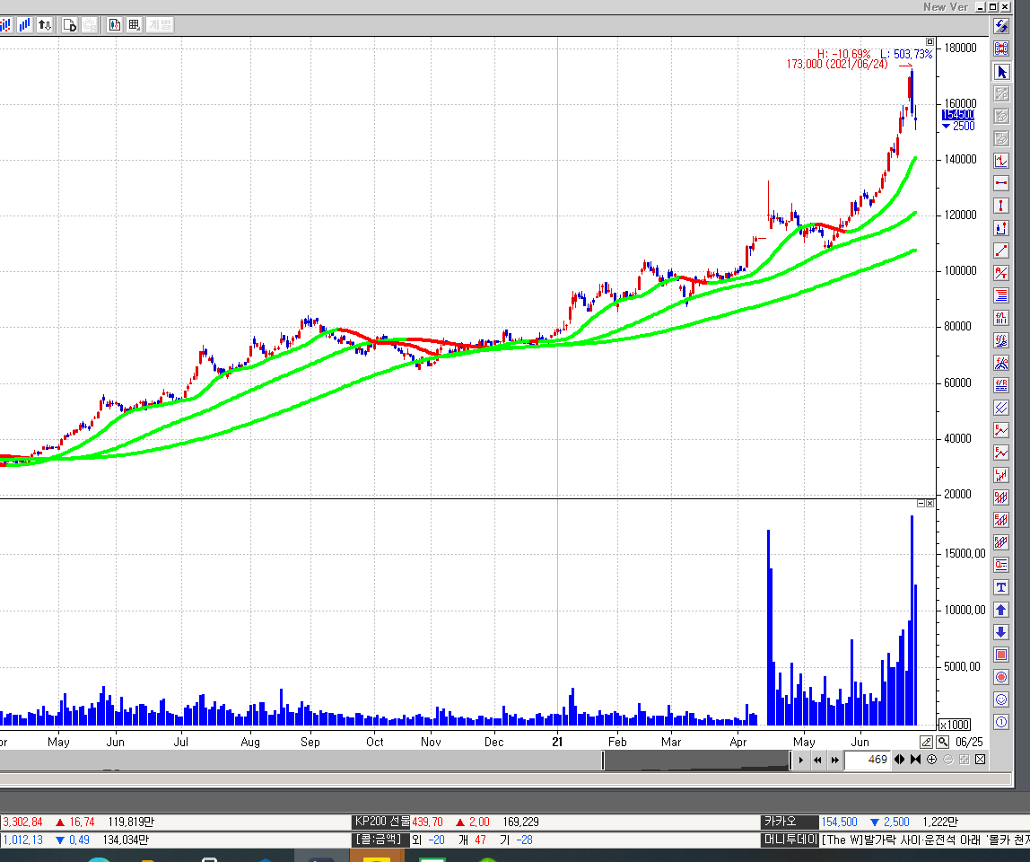
Task: Select the text annotation T tool
Action: point(1001,587)
